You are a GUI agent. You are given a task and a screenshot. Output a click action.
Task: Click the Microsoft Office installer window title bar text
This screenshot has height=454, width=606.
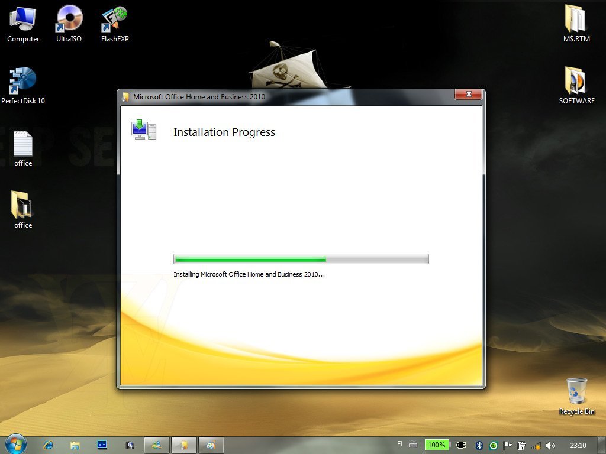point(199,96)
